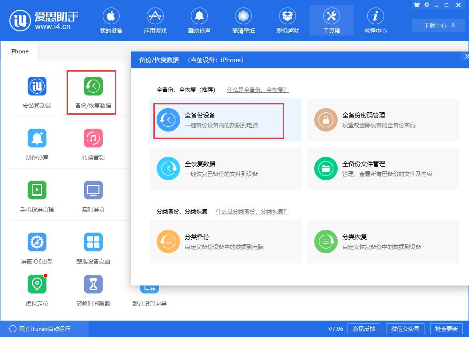Open the title bar settings gear menu
This screenshot has width=469, height=337.
point(427,5)
